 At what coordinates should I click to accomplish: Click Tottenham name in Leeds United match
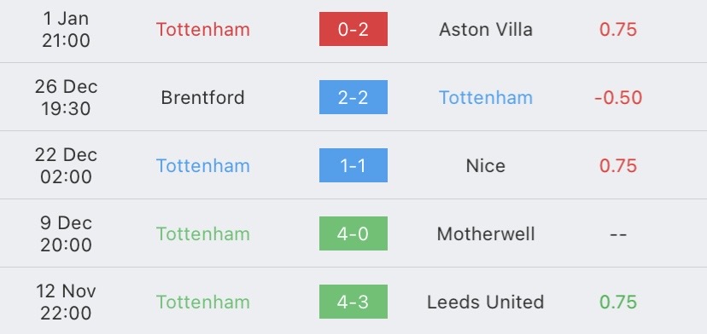pos(203,302)
